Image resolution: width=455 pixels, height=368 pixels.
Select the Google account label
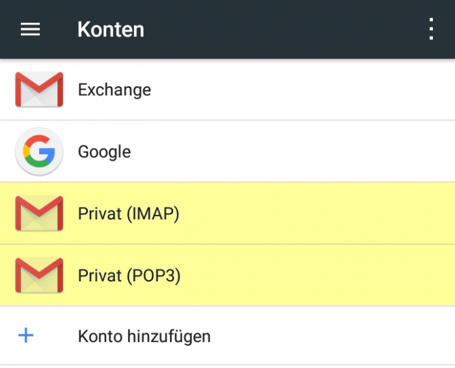(104, 152)
